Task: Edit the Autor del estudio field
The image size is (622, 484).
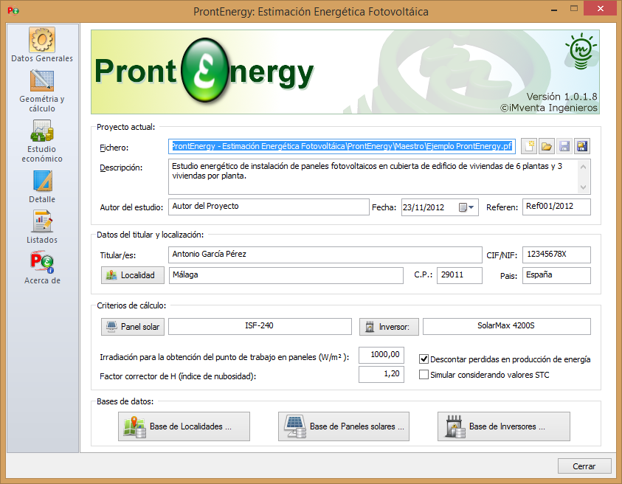Action: point(269,207)
